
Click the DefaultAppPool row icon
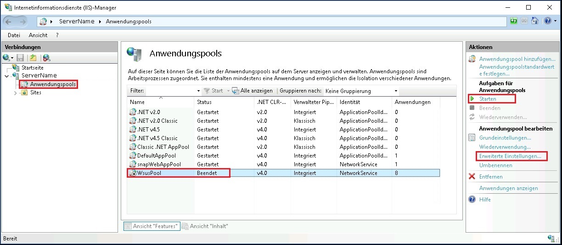[133, 156]
